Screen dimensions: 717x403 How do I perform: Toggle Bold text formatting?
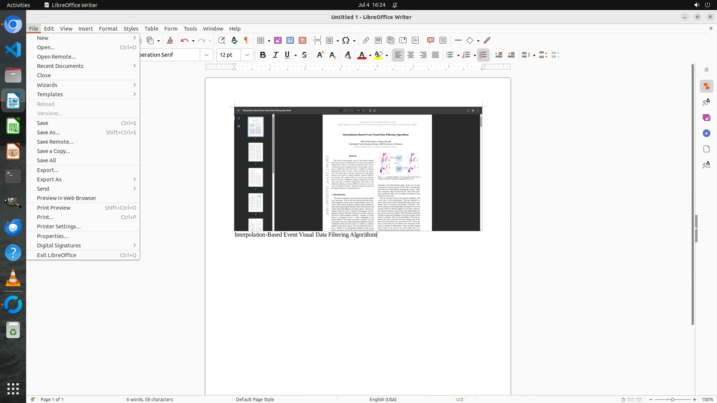click(263, 55)
